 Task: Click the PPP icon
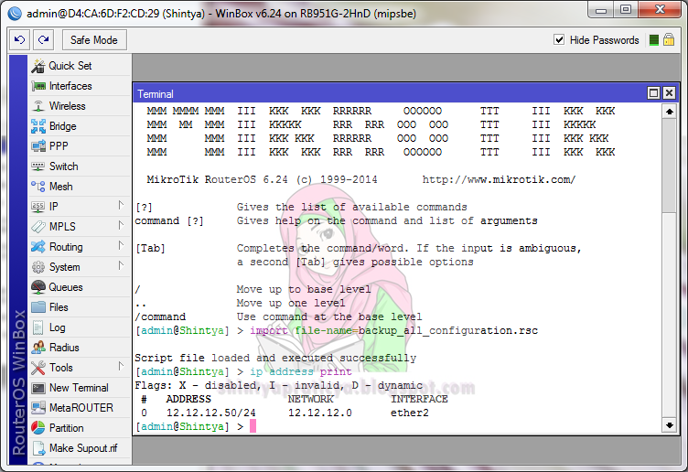(x=38, y=146)
